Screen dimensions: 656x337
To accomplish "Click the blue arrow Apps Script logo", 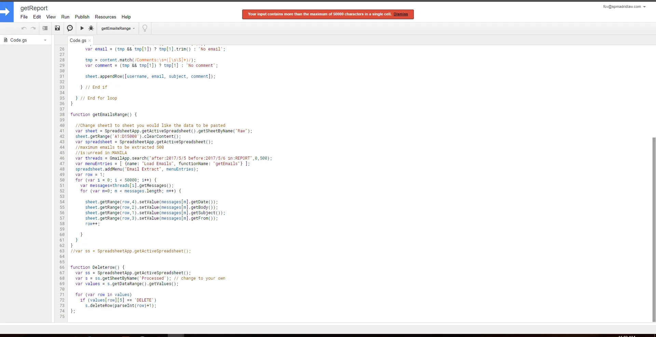I will [x=6, y=12].
